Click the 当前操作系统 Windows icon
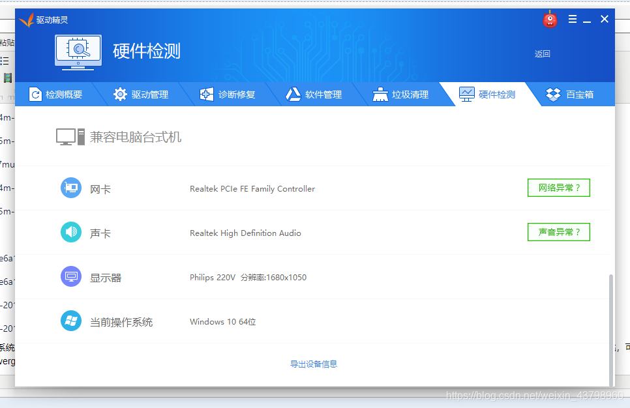Image resolution: width=630 pixels, height=408 pixels. (71, 321)
